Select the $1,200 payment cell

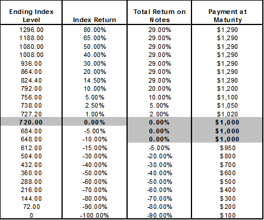(x=227, y=88)
